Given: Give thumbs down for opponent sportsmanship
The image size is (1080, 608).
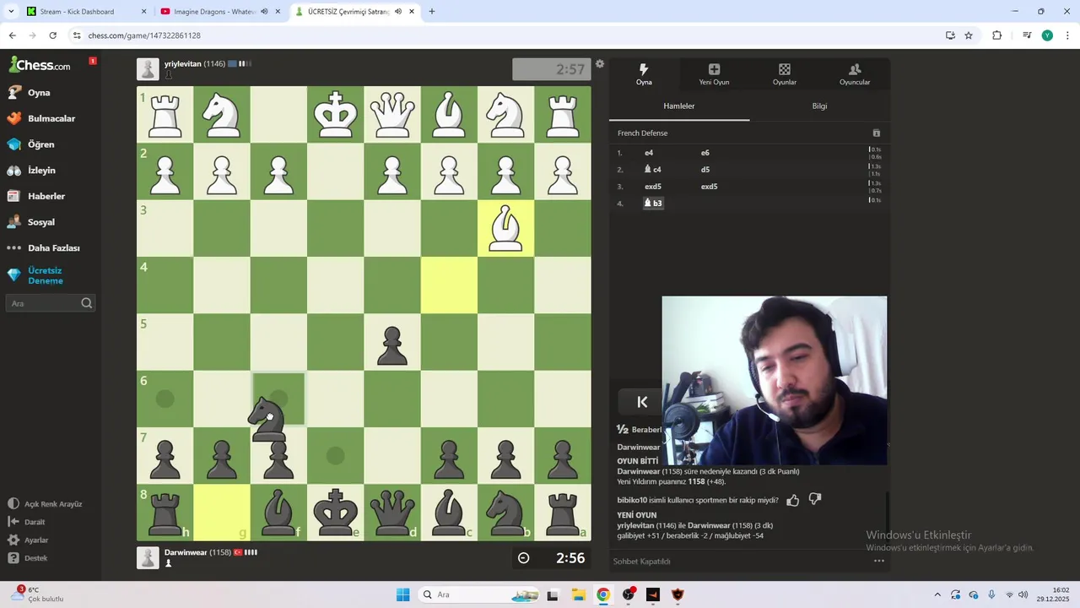Looking at the screenshot, I should point(815,499).
